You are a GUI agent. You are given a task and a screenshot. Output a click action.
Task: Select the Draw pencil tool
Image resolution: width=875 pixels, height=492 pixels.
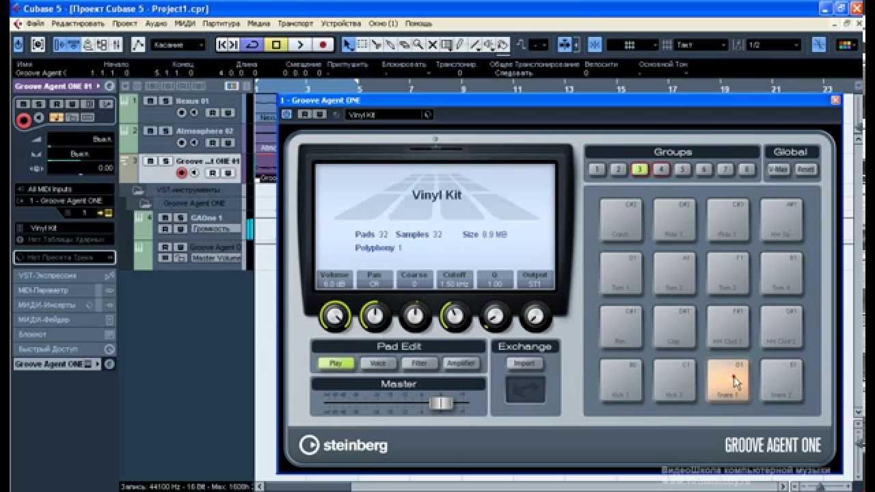[460, 45]
